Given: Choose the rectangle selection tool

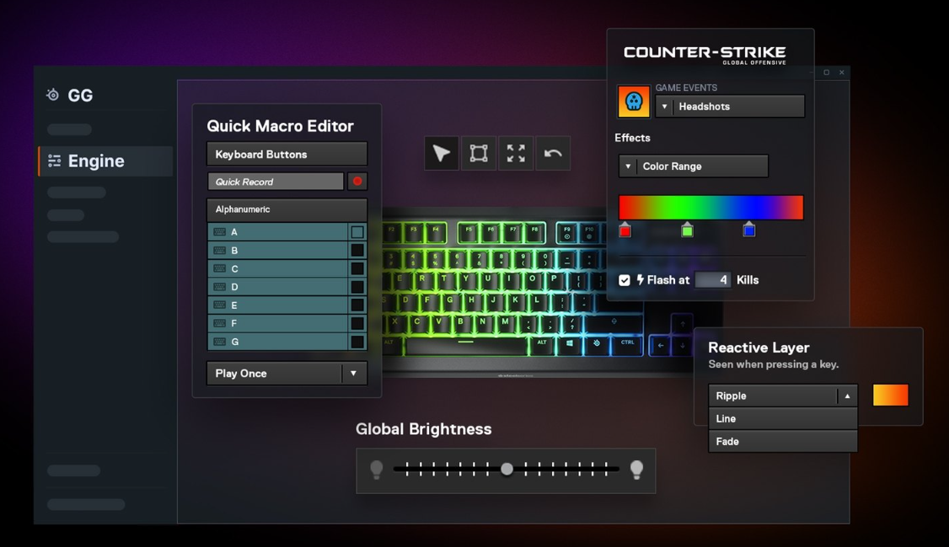Looking at the screenshot, I should point(479,153).
